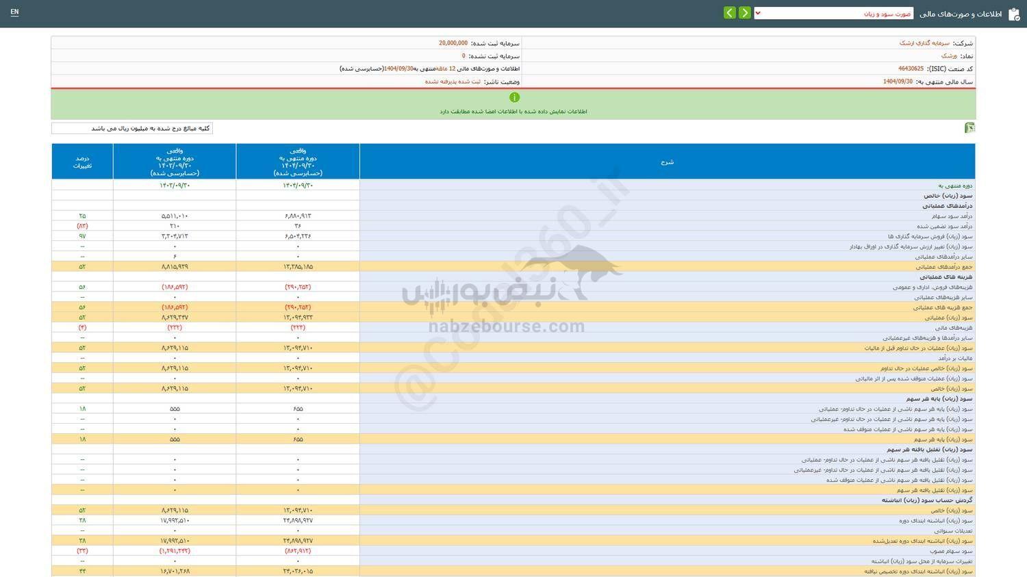Click the کلیه مبالغ میلیون ریال button
This screenshot has width=1027, height=577.
point(134,128)
